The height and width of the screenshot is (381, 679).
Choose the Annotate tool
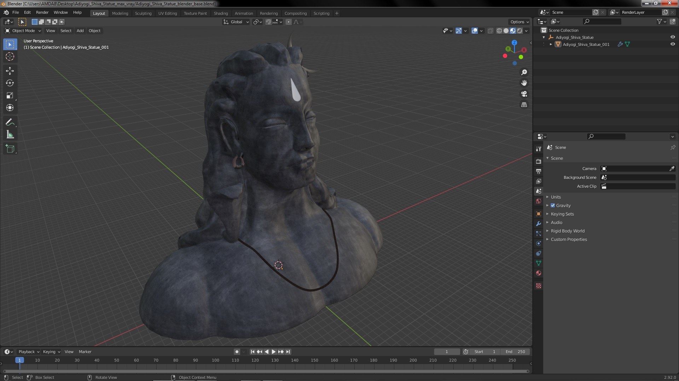click(10, 122)
